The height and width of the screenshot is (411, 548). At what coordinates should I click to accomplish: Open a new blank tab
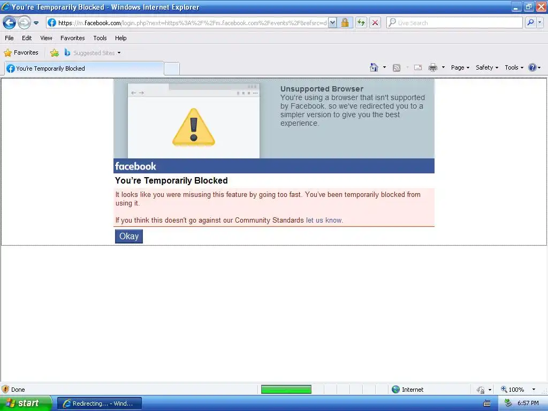pos(172,68)
